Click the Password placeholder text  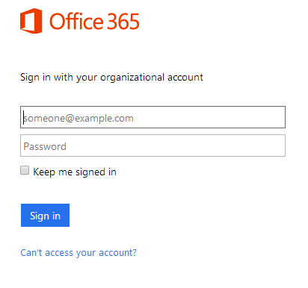[x=45, y=146]
